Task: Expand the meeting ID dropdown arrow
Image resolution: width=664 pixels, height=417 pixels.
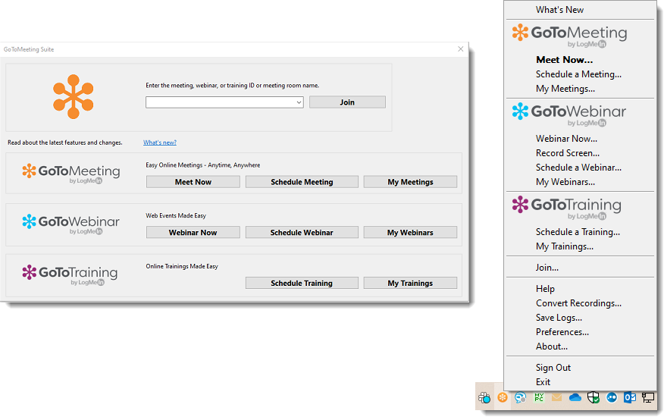Action: point(299,102)
